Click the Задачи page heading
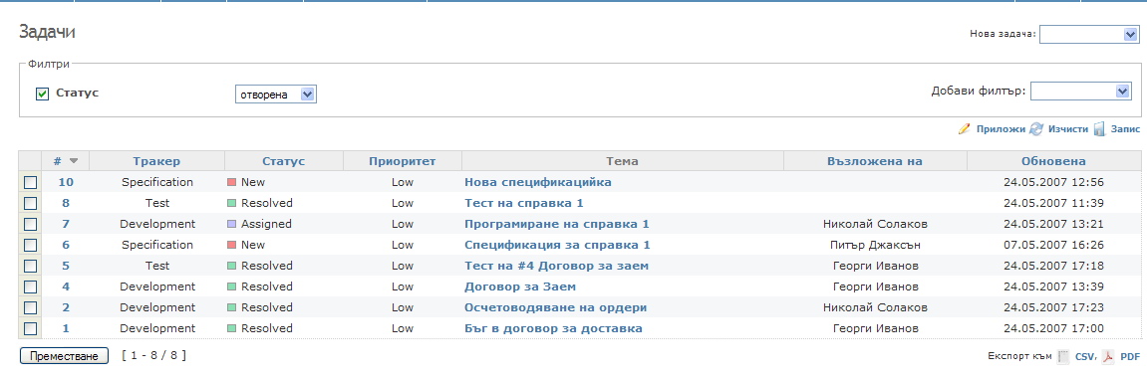The image size is (1147, 381). tap(47, 32)
